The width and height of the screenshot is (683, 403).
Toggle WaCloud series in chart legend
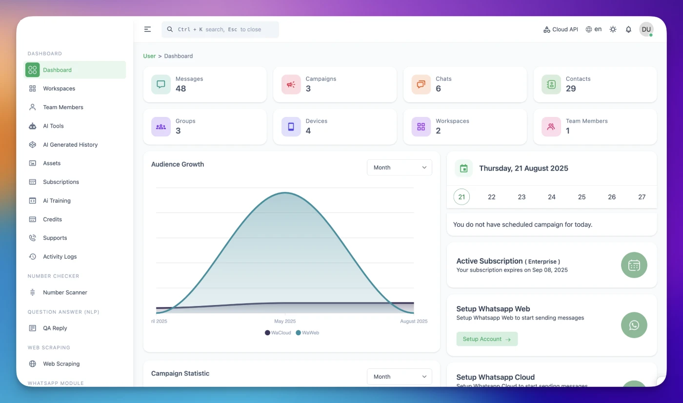(278, 333)
